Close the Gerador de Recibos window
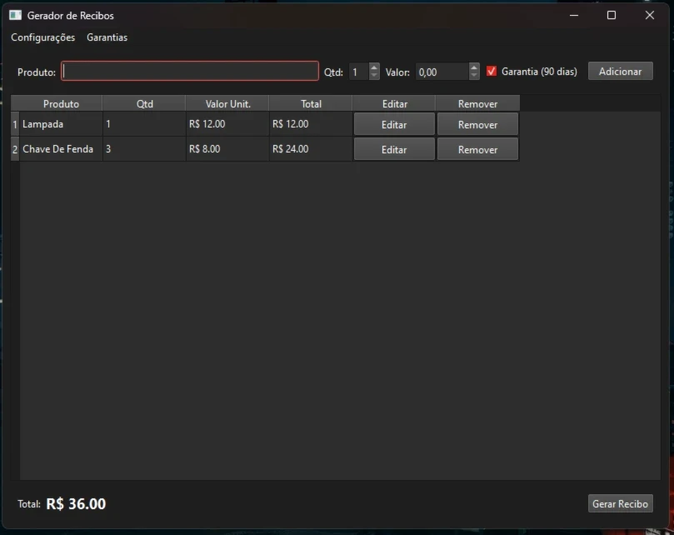 point(650,16)
